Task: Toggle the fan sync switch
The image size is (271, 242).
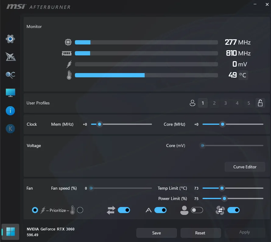Action: point(234,210)
